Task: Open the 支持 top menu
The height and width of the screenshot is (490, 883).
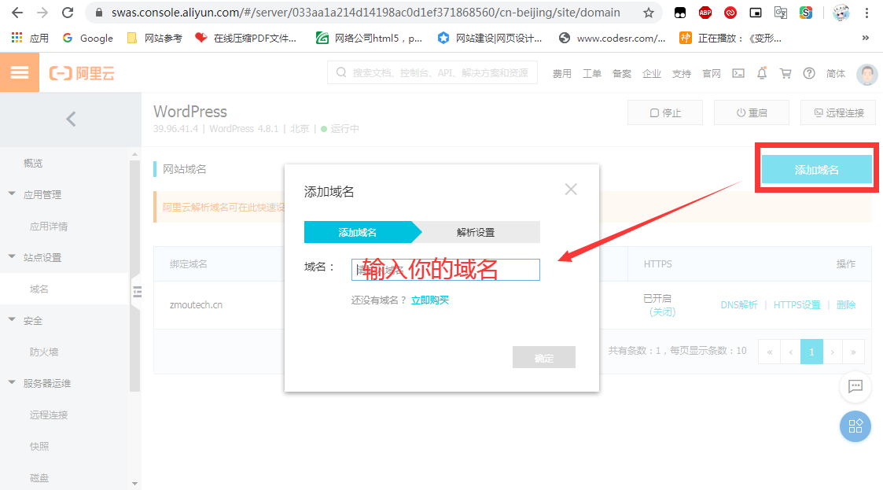Action: [682, 73]
